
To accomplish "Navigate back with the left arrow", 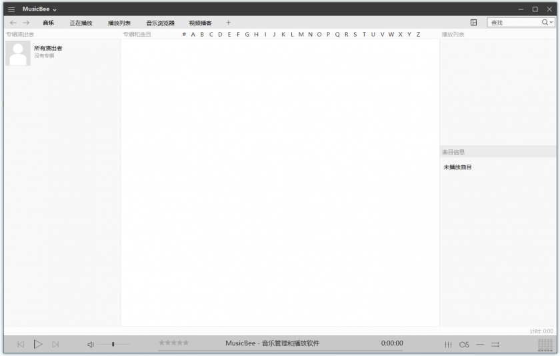I will [x=13, y=23].
